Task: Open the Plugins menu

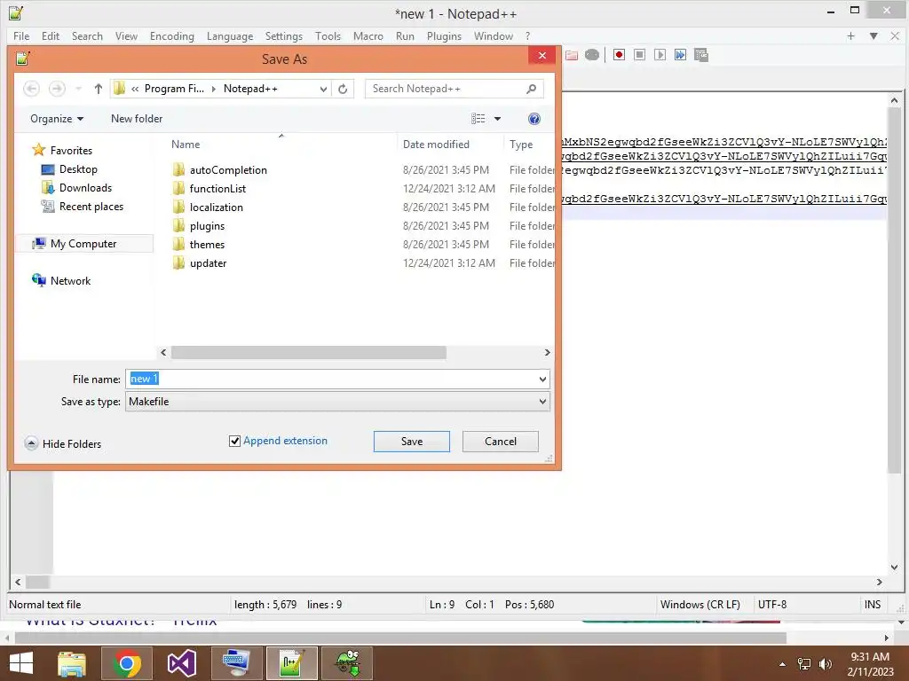Action: (444, 35)
